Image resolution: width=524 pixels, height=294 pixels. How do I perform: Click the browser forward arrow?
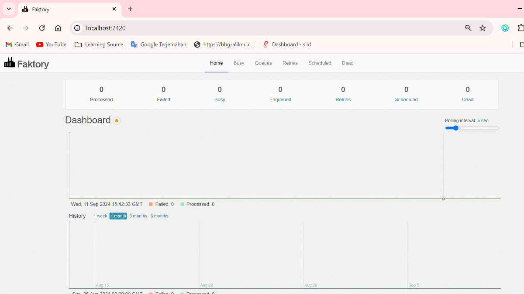26,28
